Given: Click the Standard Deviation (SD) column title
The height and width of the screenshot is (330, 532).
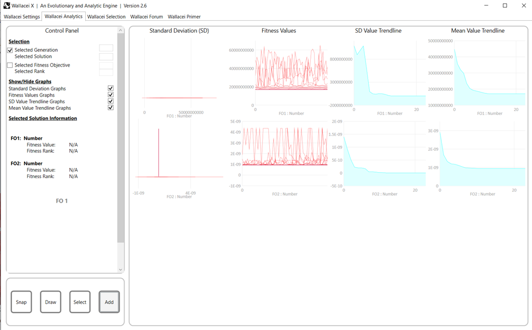Looking at the screenshot, I should [179, 31].
